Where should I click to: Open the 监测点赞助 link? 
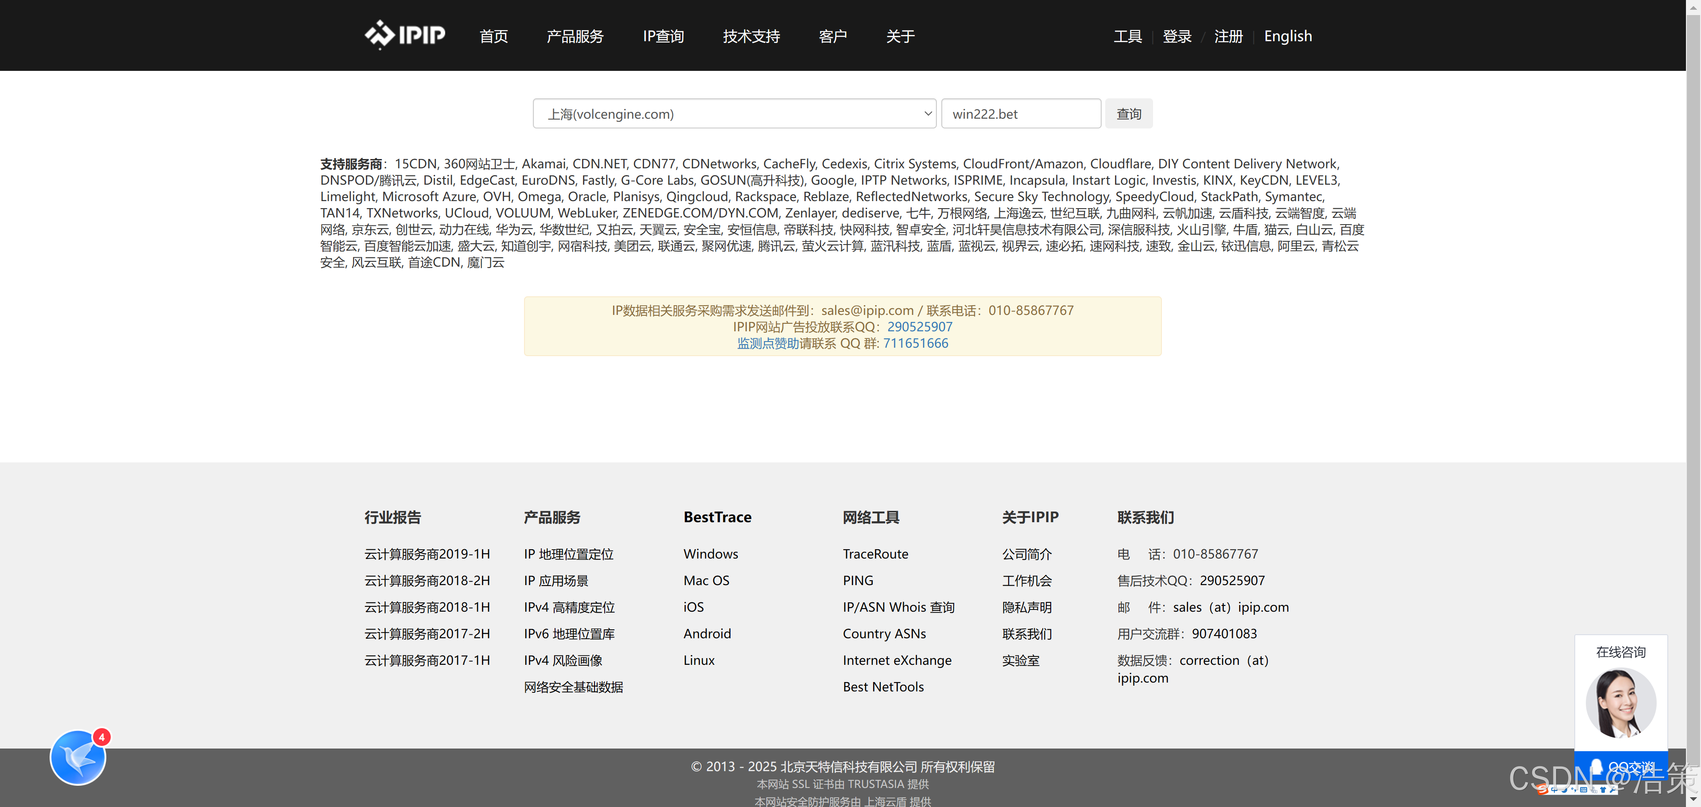pyautogui.click(x=768, y=343)
